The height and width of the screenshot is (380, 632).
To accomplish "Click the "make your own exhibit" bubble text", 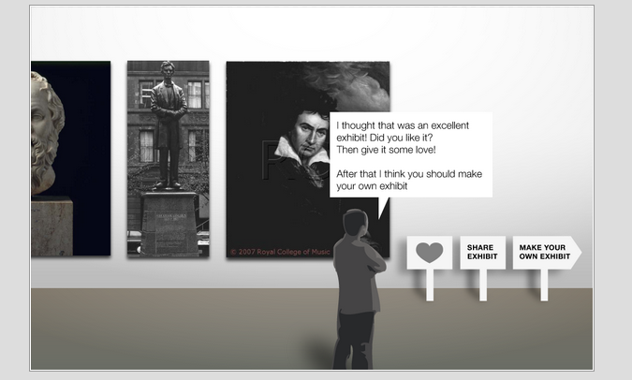I will [375, 186].
